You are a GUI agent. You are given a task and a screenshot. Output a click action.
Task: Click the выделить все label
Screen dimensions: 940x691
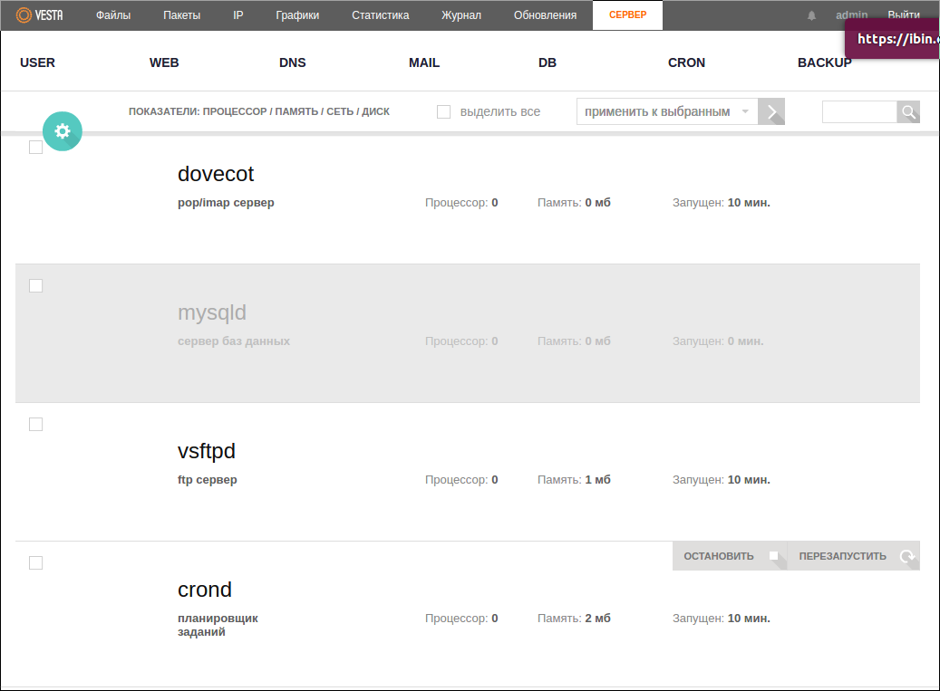(500, 112)
